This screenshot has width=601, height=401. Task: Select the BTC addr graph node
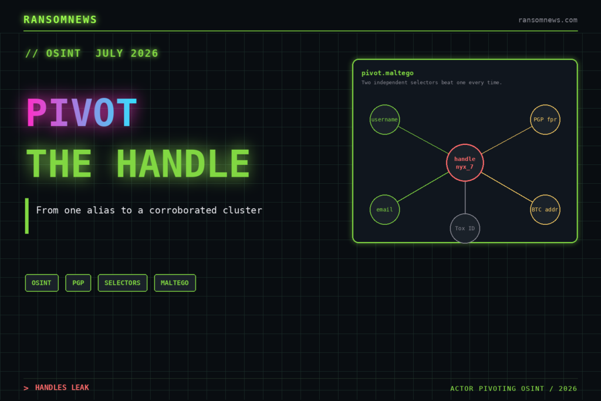coord(545,210)
